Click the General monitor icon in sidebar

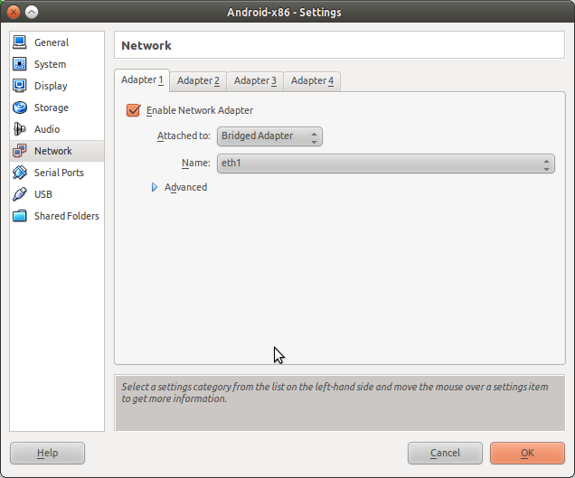pos(19,42)
